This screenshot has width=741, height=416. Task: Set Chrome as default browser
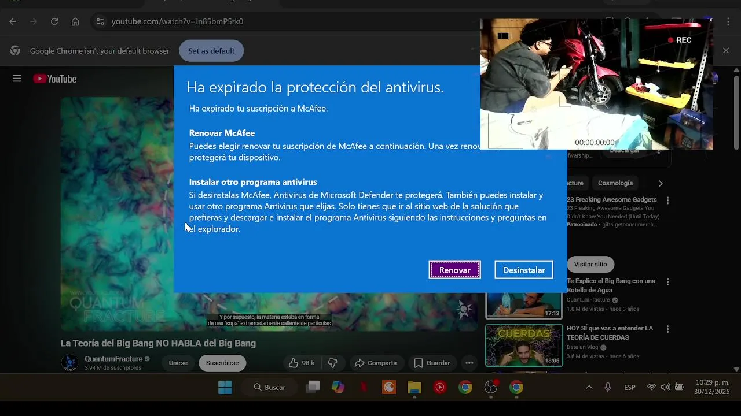point(211,51)
